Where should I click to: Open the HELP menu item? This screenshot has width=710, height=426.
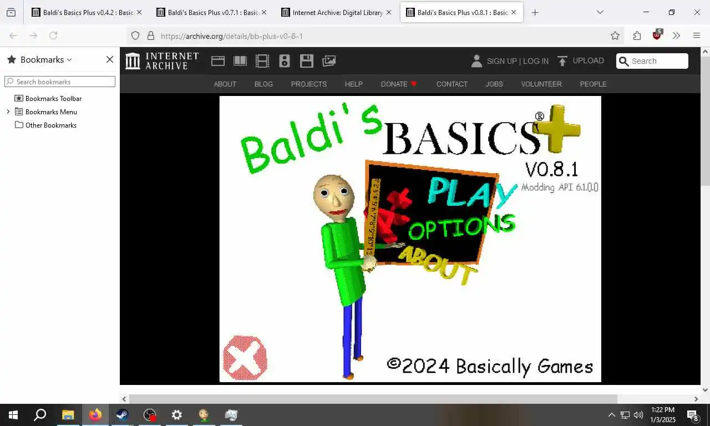coord(353,84)
